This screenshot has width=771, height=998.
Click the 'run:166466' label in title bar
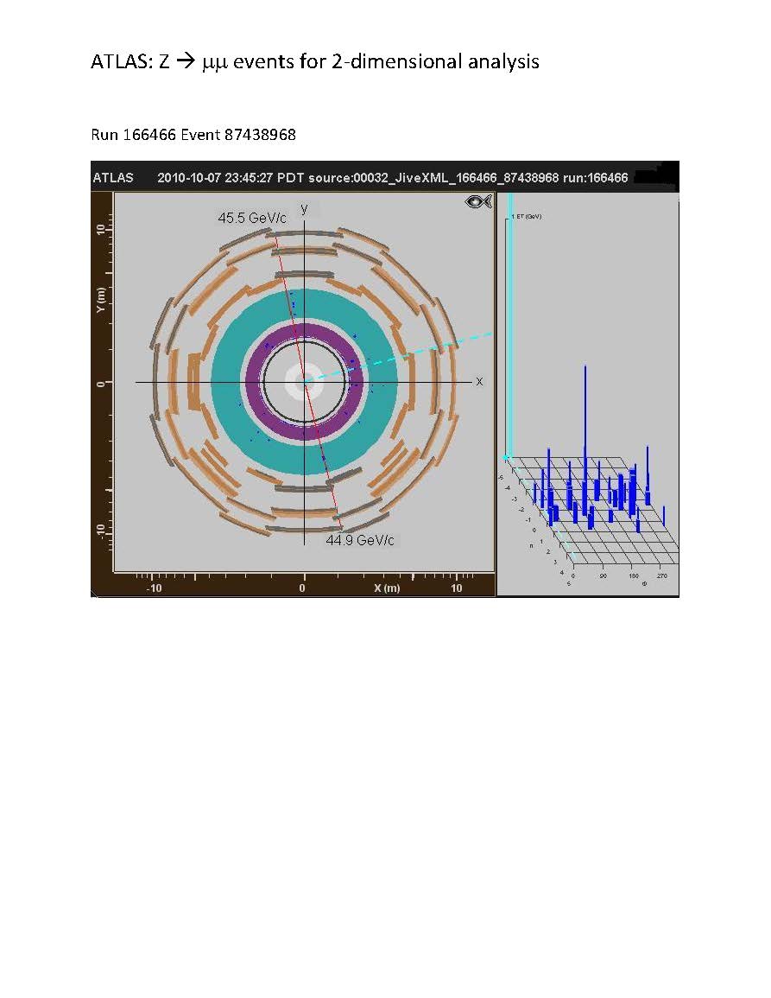(596, 178)
